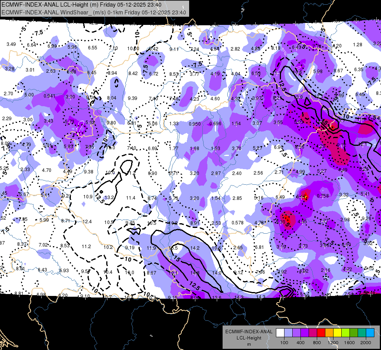Click the map value 9.80
The width and height of the screenshot is (381, 350).
(111, 122)
